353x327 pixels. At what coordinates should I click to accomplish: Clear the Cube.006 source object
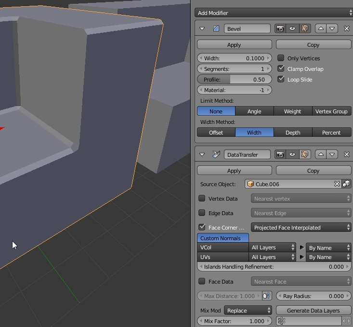coord(337,184)
